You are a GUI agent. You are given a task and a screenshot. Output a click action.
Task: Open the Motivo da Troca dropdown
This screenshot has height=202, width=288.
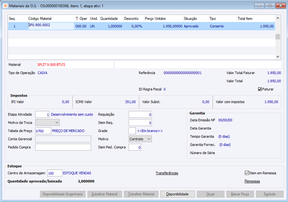(48, 123)
